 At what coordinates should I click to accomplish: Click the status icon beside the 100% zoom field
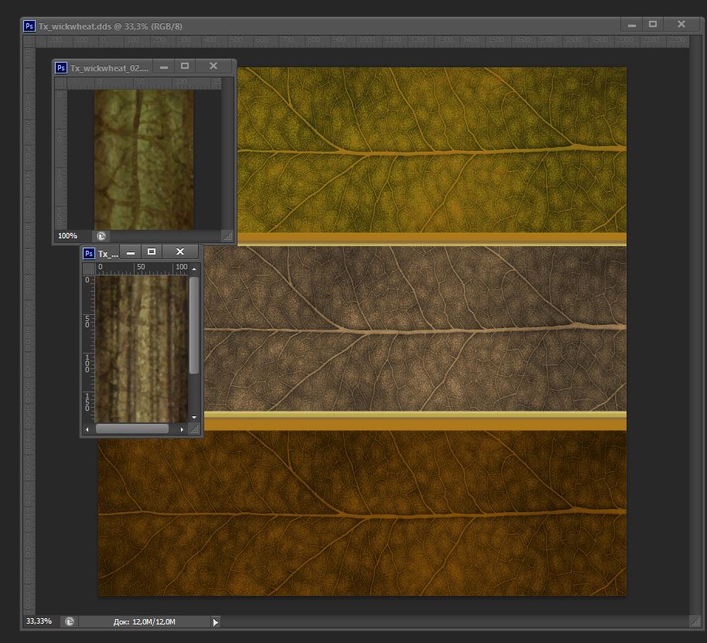101,236
